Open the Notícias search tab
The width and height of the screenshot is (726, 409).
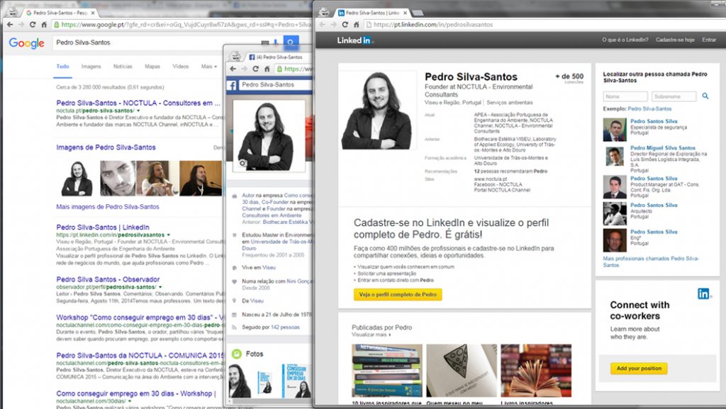coord(123,67)
